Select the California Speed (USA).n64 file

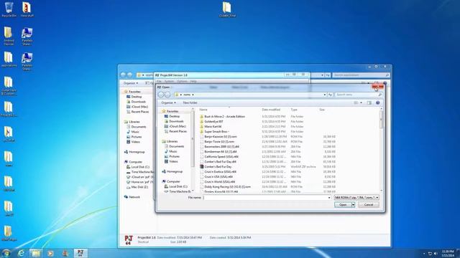(x=221, y=156)
